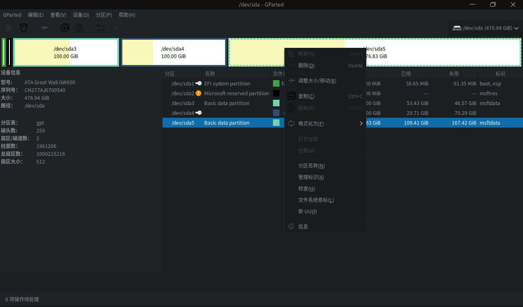Sort by the 标识 column header
523x307 pixels.
500,74
